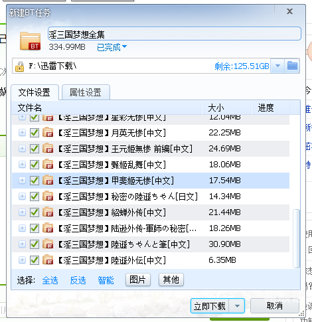The image size is (312, 322).
Task: Click BT folder icon of the 6.35MB row
Action: click(48, 260)
